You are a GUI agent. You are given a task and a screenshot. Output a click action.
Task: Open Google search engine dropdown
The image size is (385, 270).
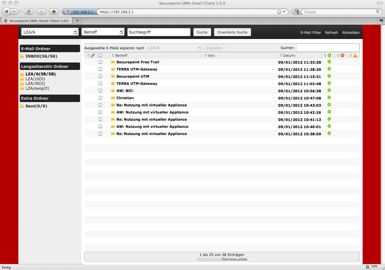pyautogui.click(x=297, y=12)
